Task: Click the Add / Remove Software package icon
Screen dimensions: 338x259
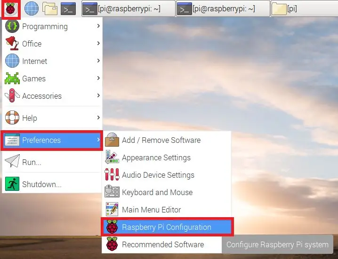Action: point(112,140)
